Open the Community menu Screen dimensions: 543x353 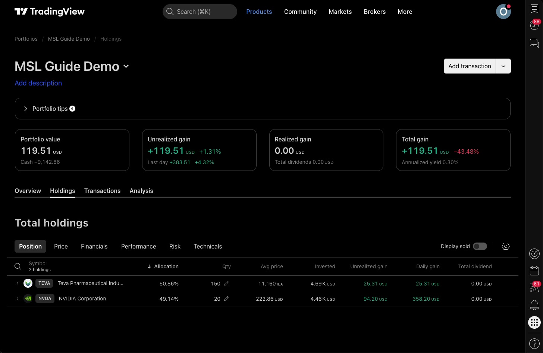(300, 12)
